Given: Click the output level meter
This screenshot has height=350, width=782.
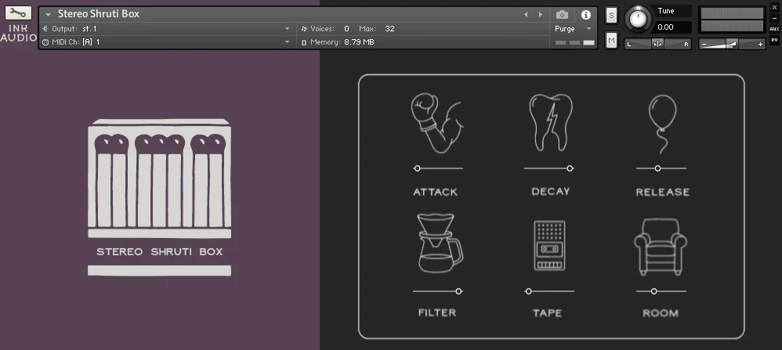Looking at the screenshot, I should (732, 20).
